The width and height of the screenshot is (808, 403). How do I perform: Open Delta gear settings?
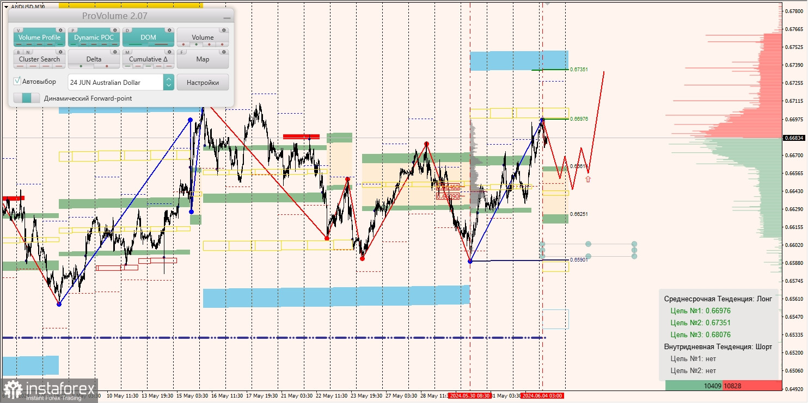coord(115,52)
